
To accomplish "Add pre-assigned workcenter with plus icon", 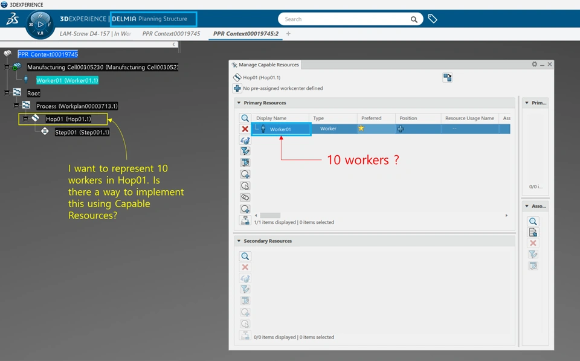I will (237, 88).
